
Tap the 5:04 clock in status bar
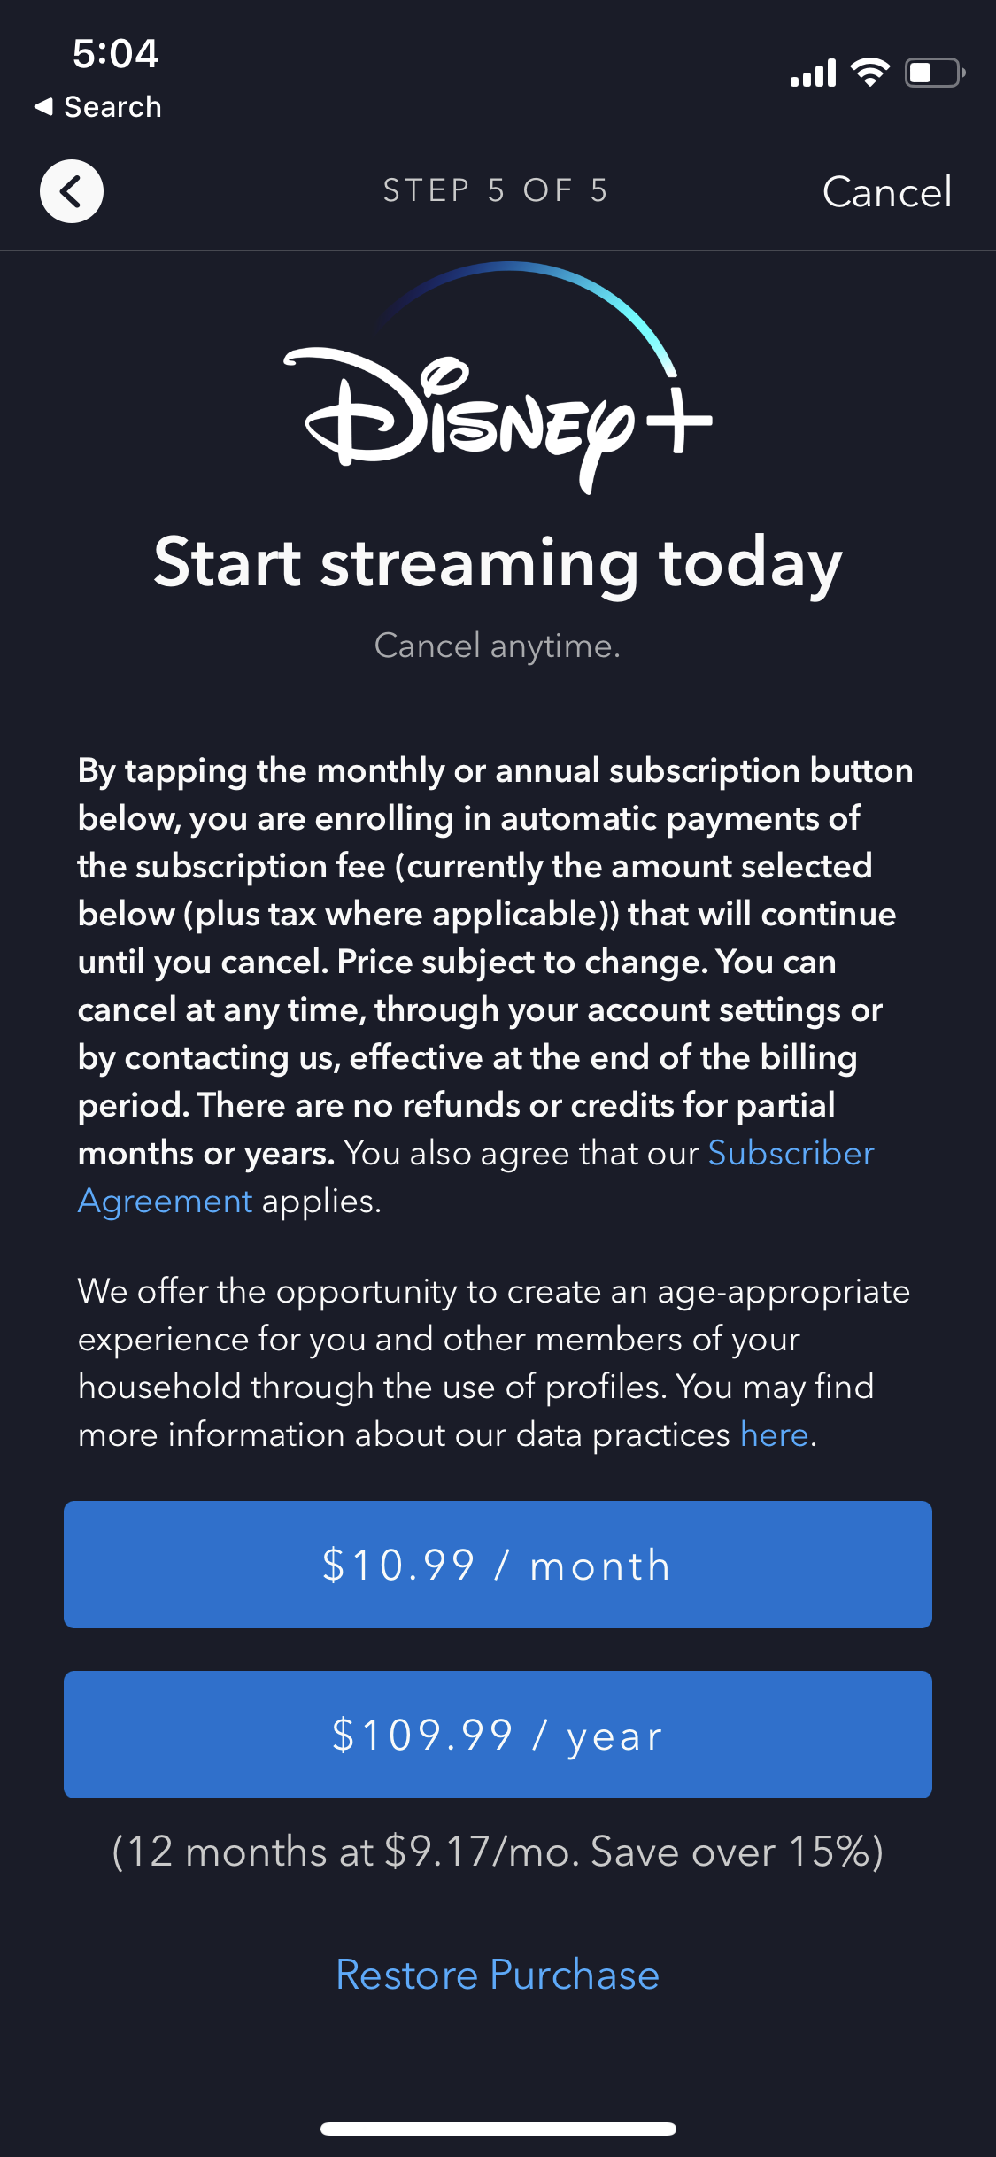point(115,54)
